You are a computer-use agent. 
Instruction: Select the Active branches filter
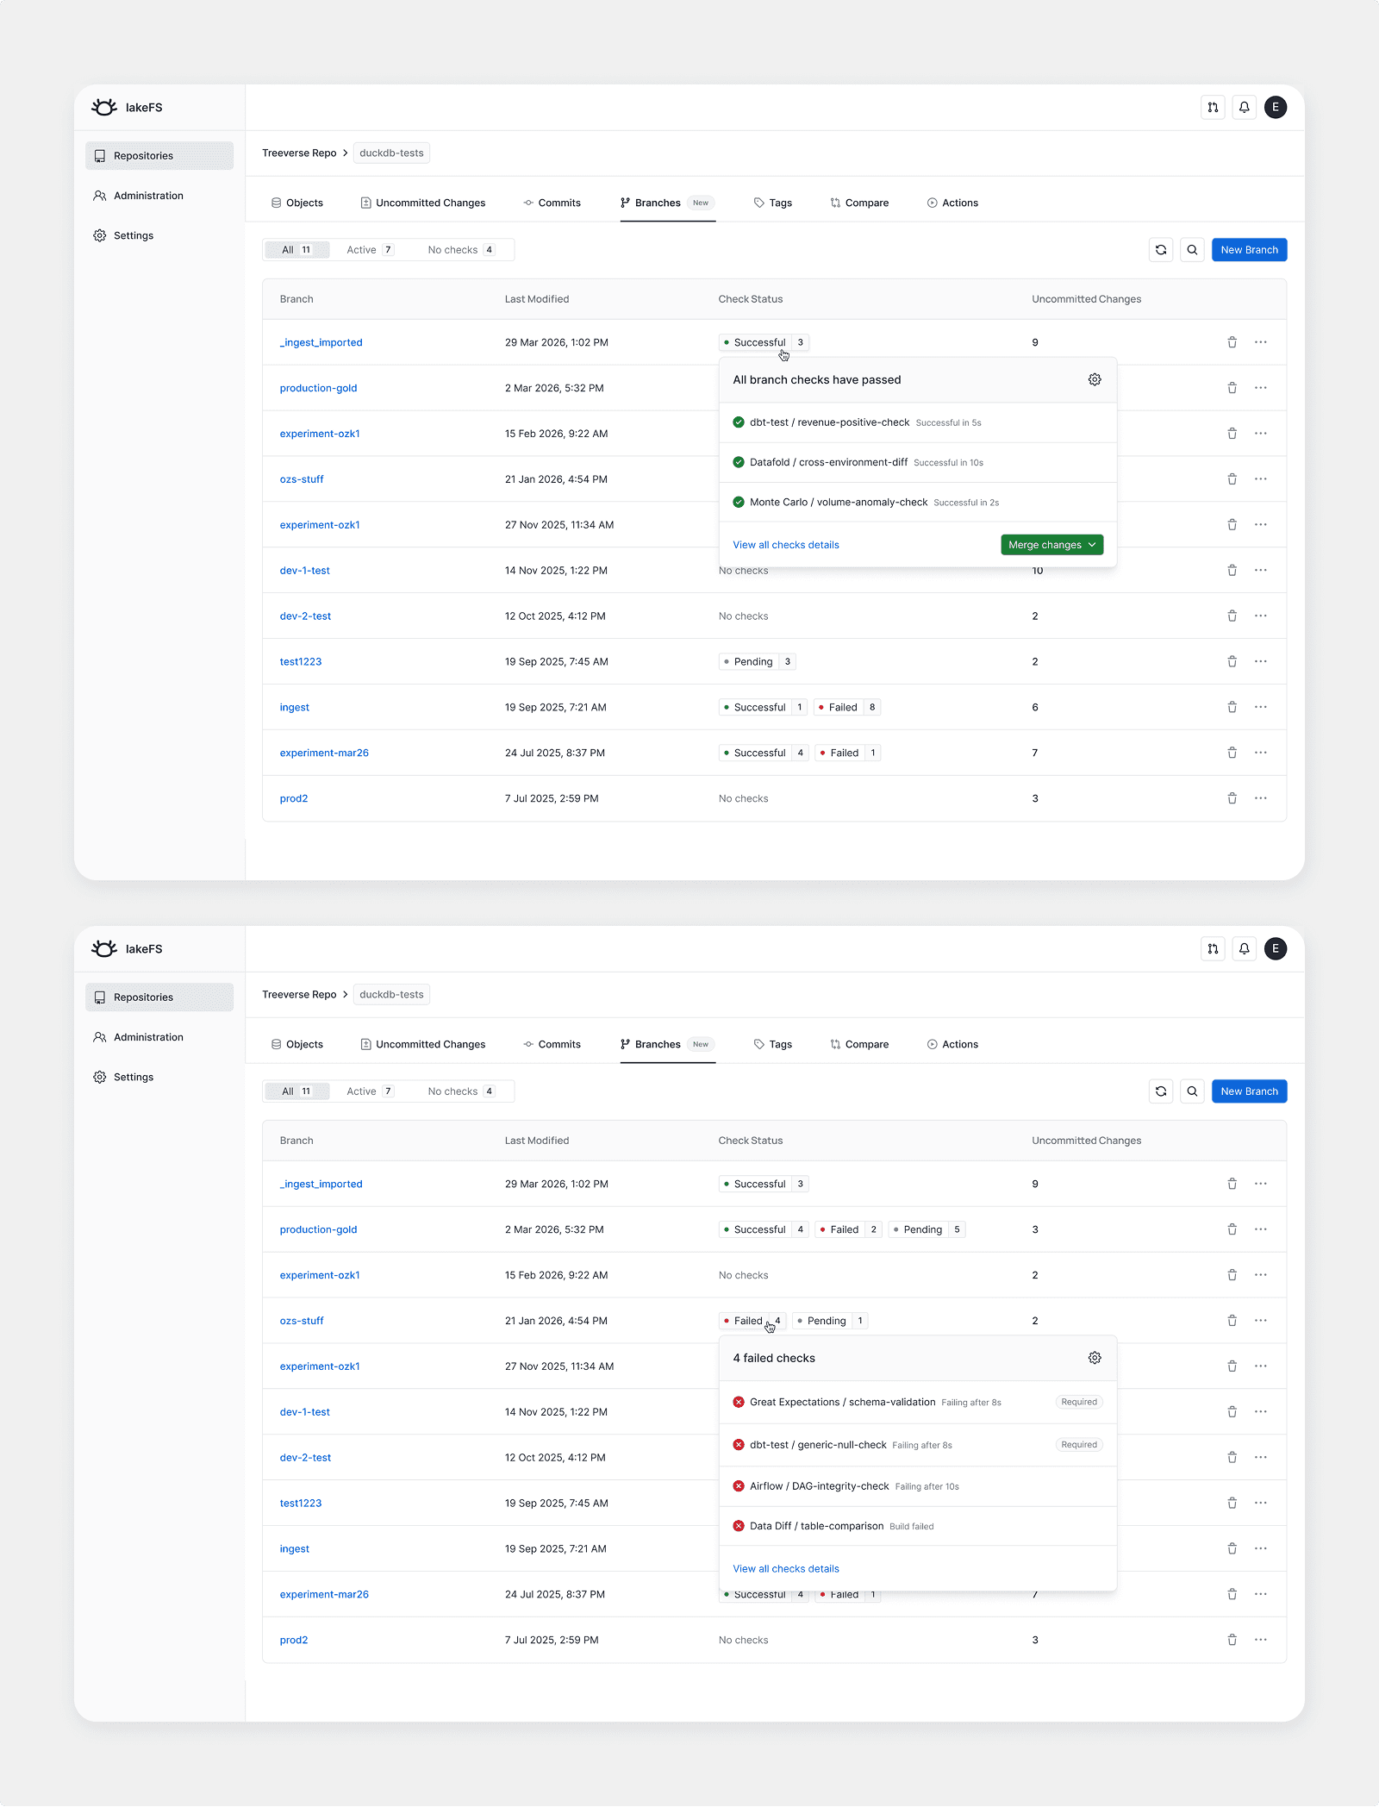coord(368,249)
